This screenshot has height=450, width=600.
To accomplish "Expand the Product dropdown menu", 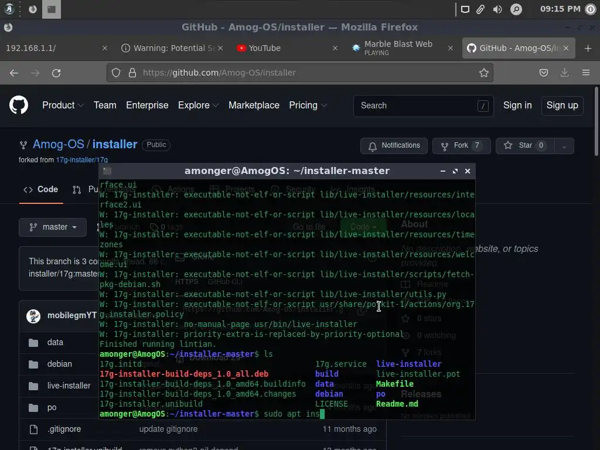I will [63, 105].
